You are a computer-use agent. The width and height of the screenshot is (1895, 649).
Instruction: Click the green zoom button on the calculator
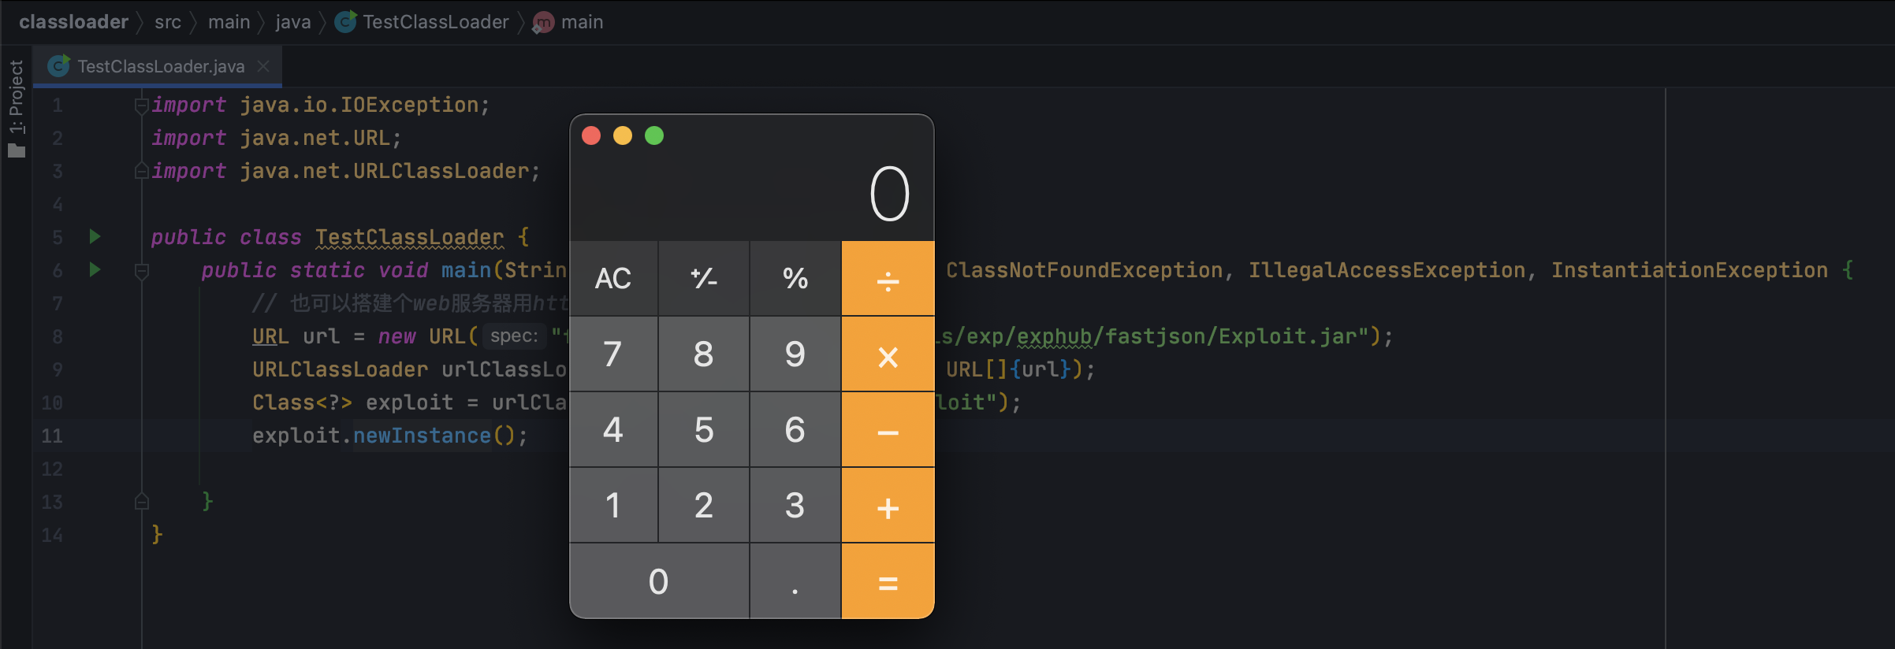pos(654,135)
